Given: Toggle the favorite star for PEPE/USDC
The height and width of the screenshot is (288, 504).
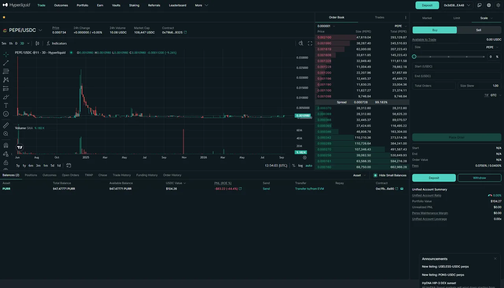Looking at the screenshot, I should pyautogui.click(x=4, y=17).
